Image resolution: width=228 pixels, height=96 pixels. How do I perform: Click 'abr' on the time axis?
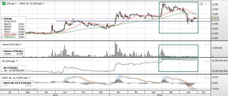pyautogui.click(x=171, y=92)
